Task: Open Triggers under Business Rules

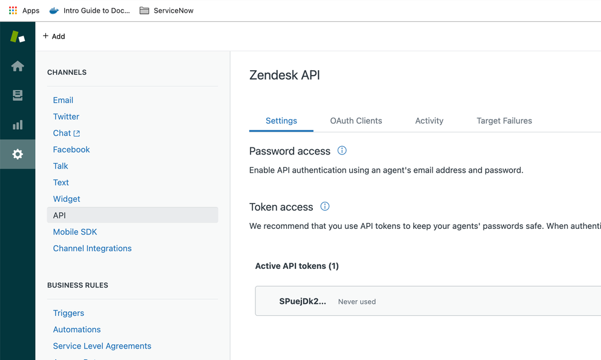Action: pyautogui.click(x=68, y=313)
